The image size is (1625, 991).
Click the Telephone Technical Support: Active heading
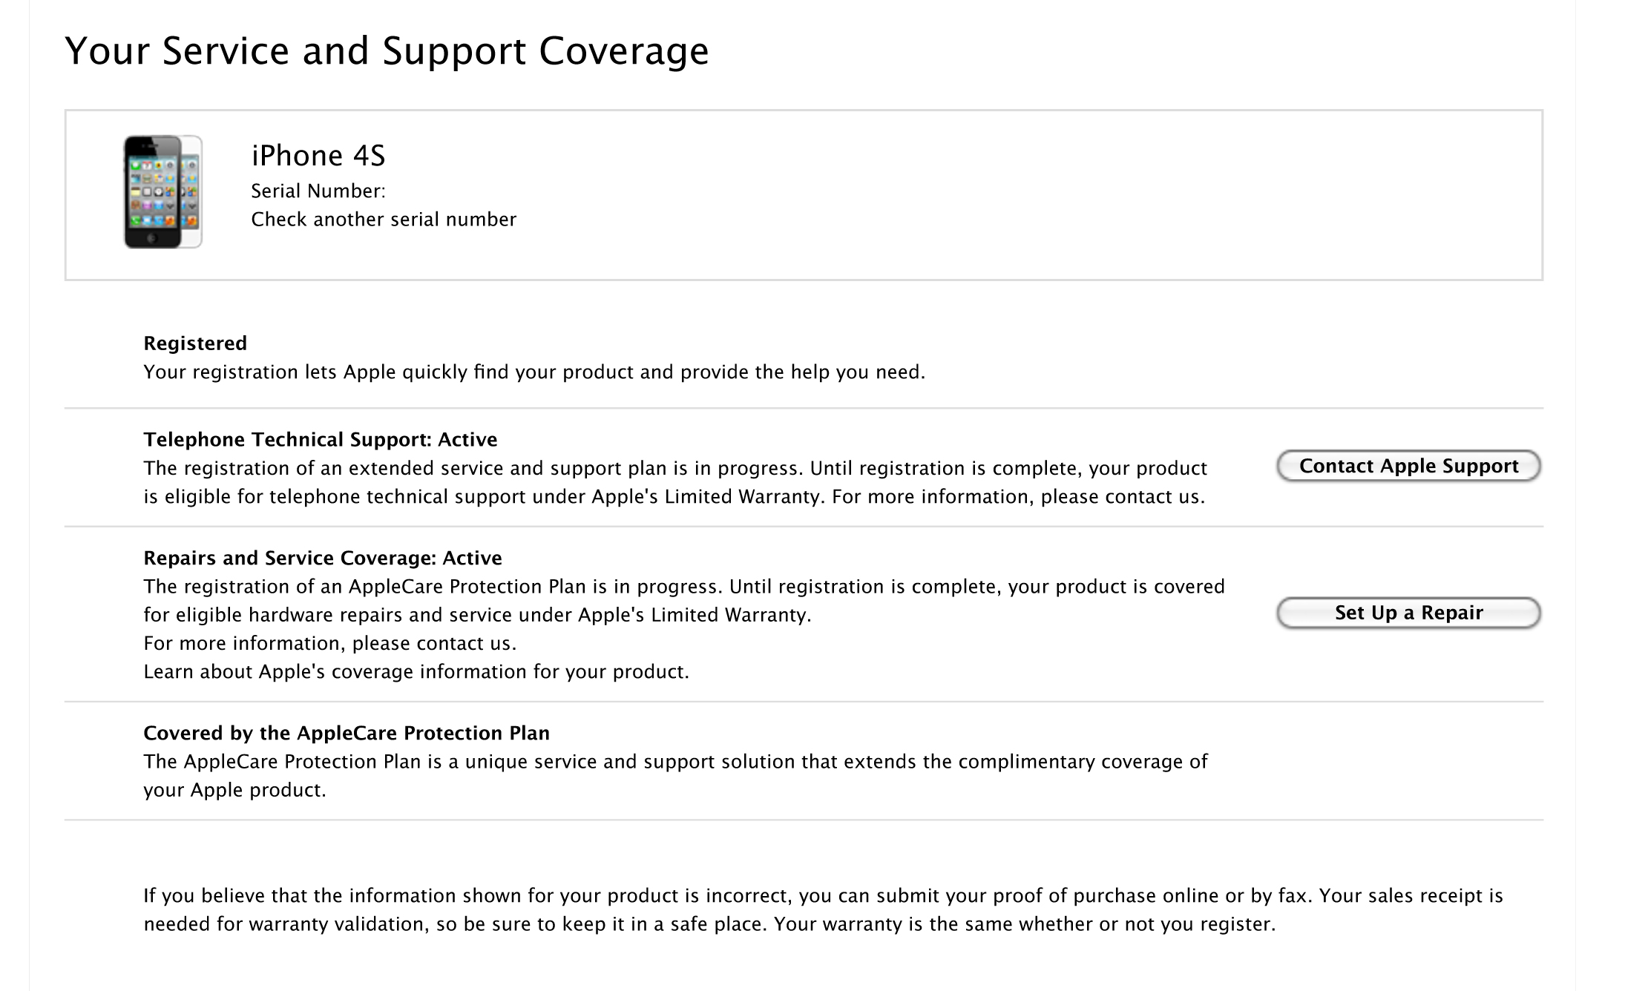[321, 440]
